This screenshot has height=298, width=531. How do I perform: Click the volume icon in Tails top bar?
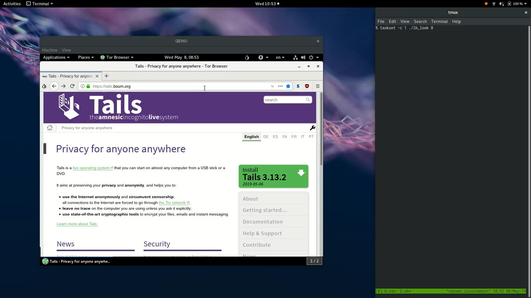pyautogui.click(x=303, y=57)
